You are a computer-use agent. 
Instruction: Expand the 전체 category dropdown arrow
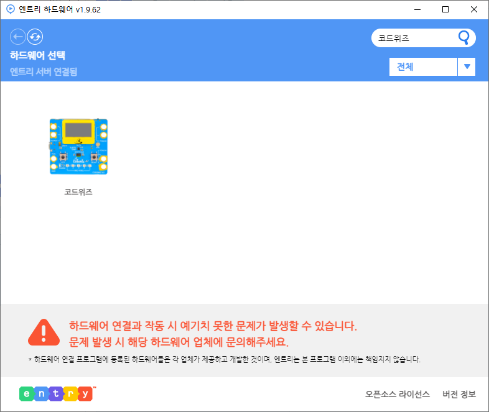467,66
